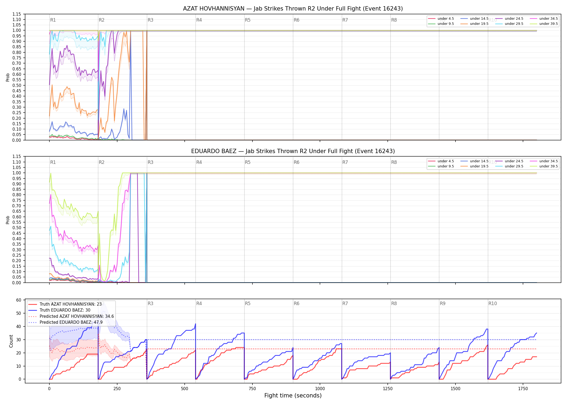Click the R10 label in count chart
The width and height of the screenshot is (567, 405).
(492, 303)
